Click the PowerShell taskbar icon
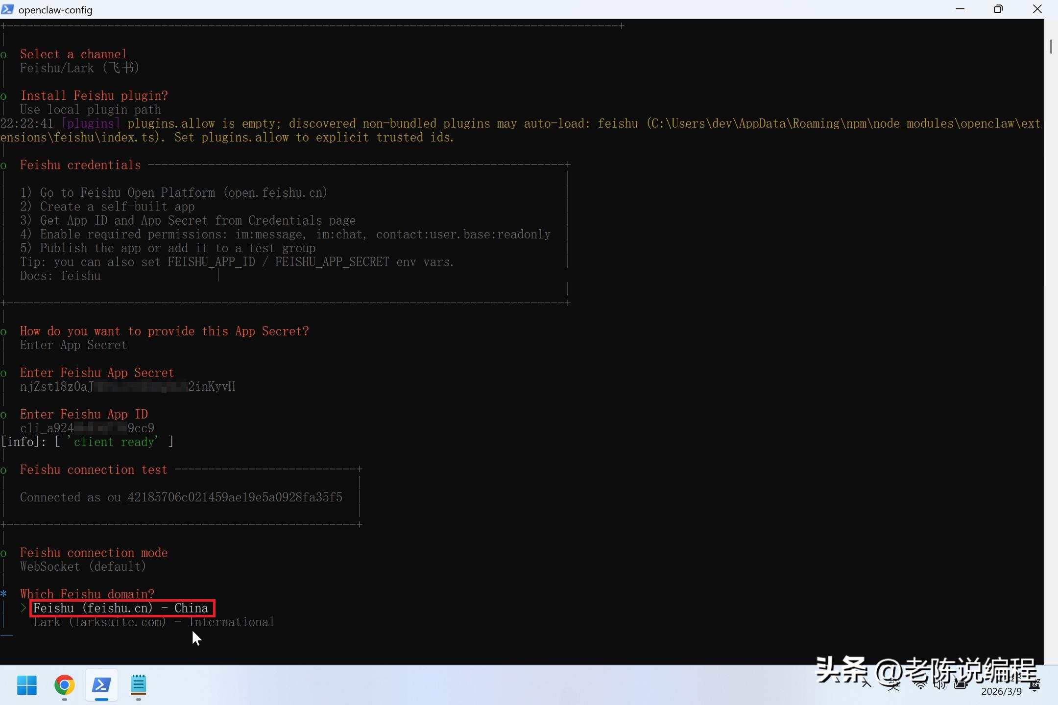The height and width of the screenshot is (705, 1058). [x=101, y=685]
